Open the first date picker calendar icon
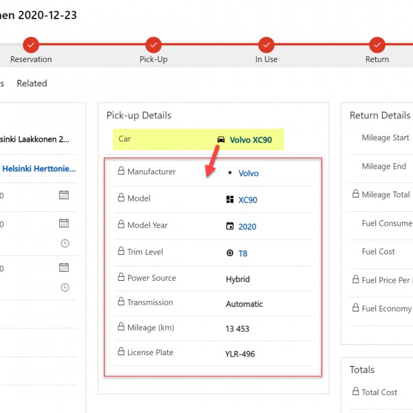Screen dimensions: 413x413 (x=64, y=195)
